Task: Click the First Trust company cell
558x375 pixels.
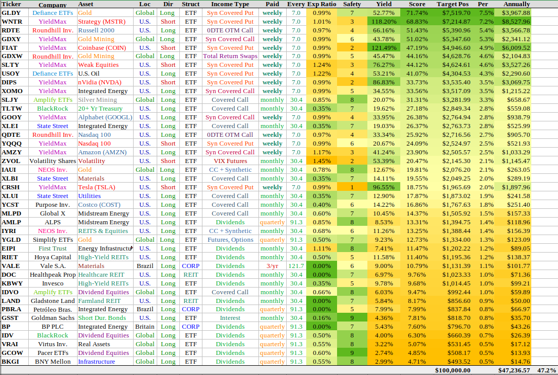Action: (x=53, y=248)
